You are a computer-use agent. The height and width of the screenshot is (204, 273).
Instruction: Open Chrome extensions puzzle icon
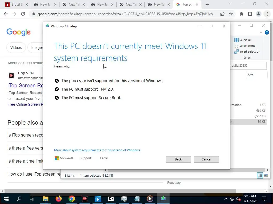pos(241,14)
